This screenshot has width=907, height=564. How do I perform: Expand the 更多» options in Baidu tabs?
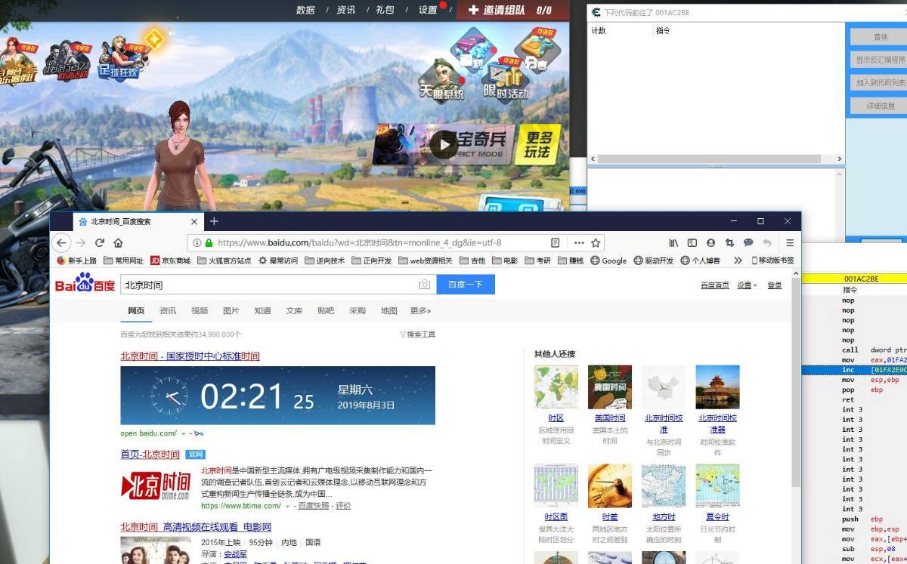coord(420,310)
